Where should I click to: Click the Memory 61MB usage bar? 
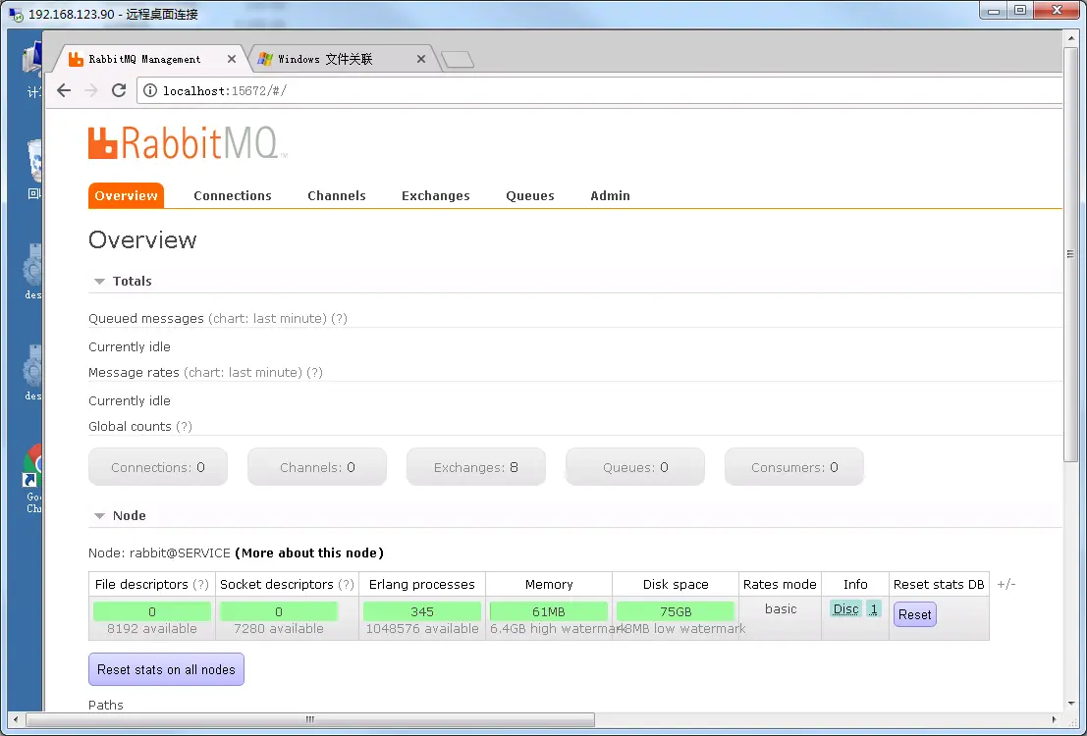point(548,611)
